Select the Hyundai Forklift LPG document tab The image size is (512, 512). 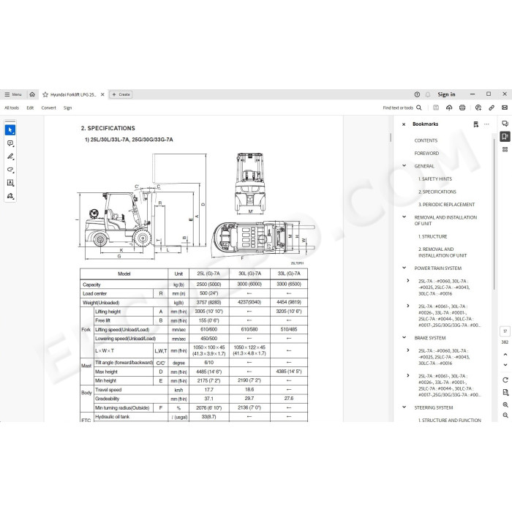(x=73, y=94)
